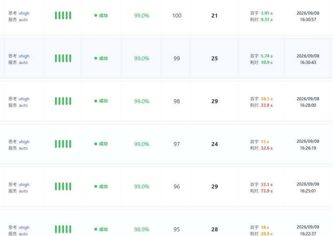The height and width of the screenshot is (236, 333).
Task: Select orange 18.5 s first-token latency
Action: click(x=267, y=99)
